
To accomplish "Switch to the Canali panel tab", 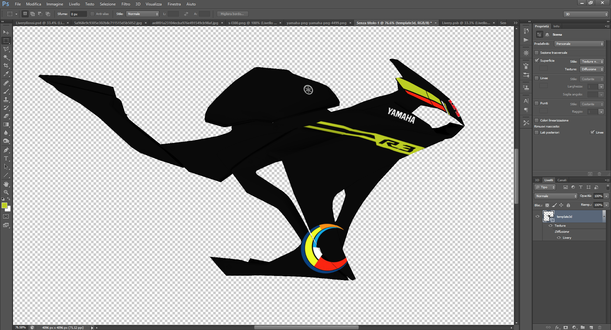I will pos(562,180).
